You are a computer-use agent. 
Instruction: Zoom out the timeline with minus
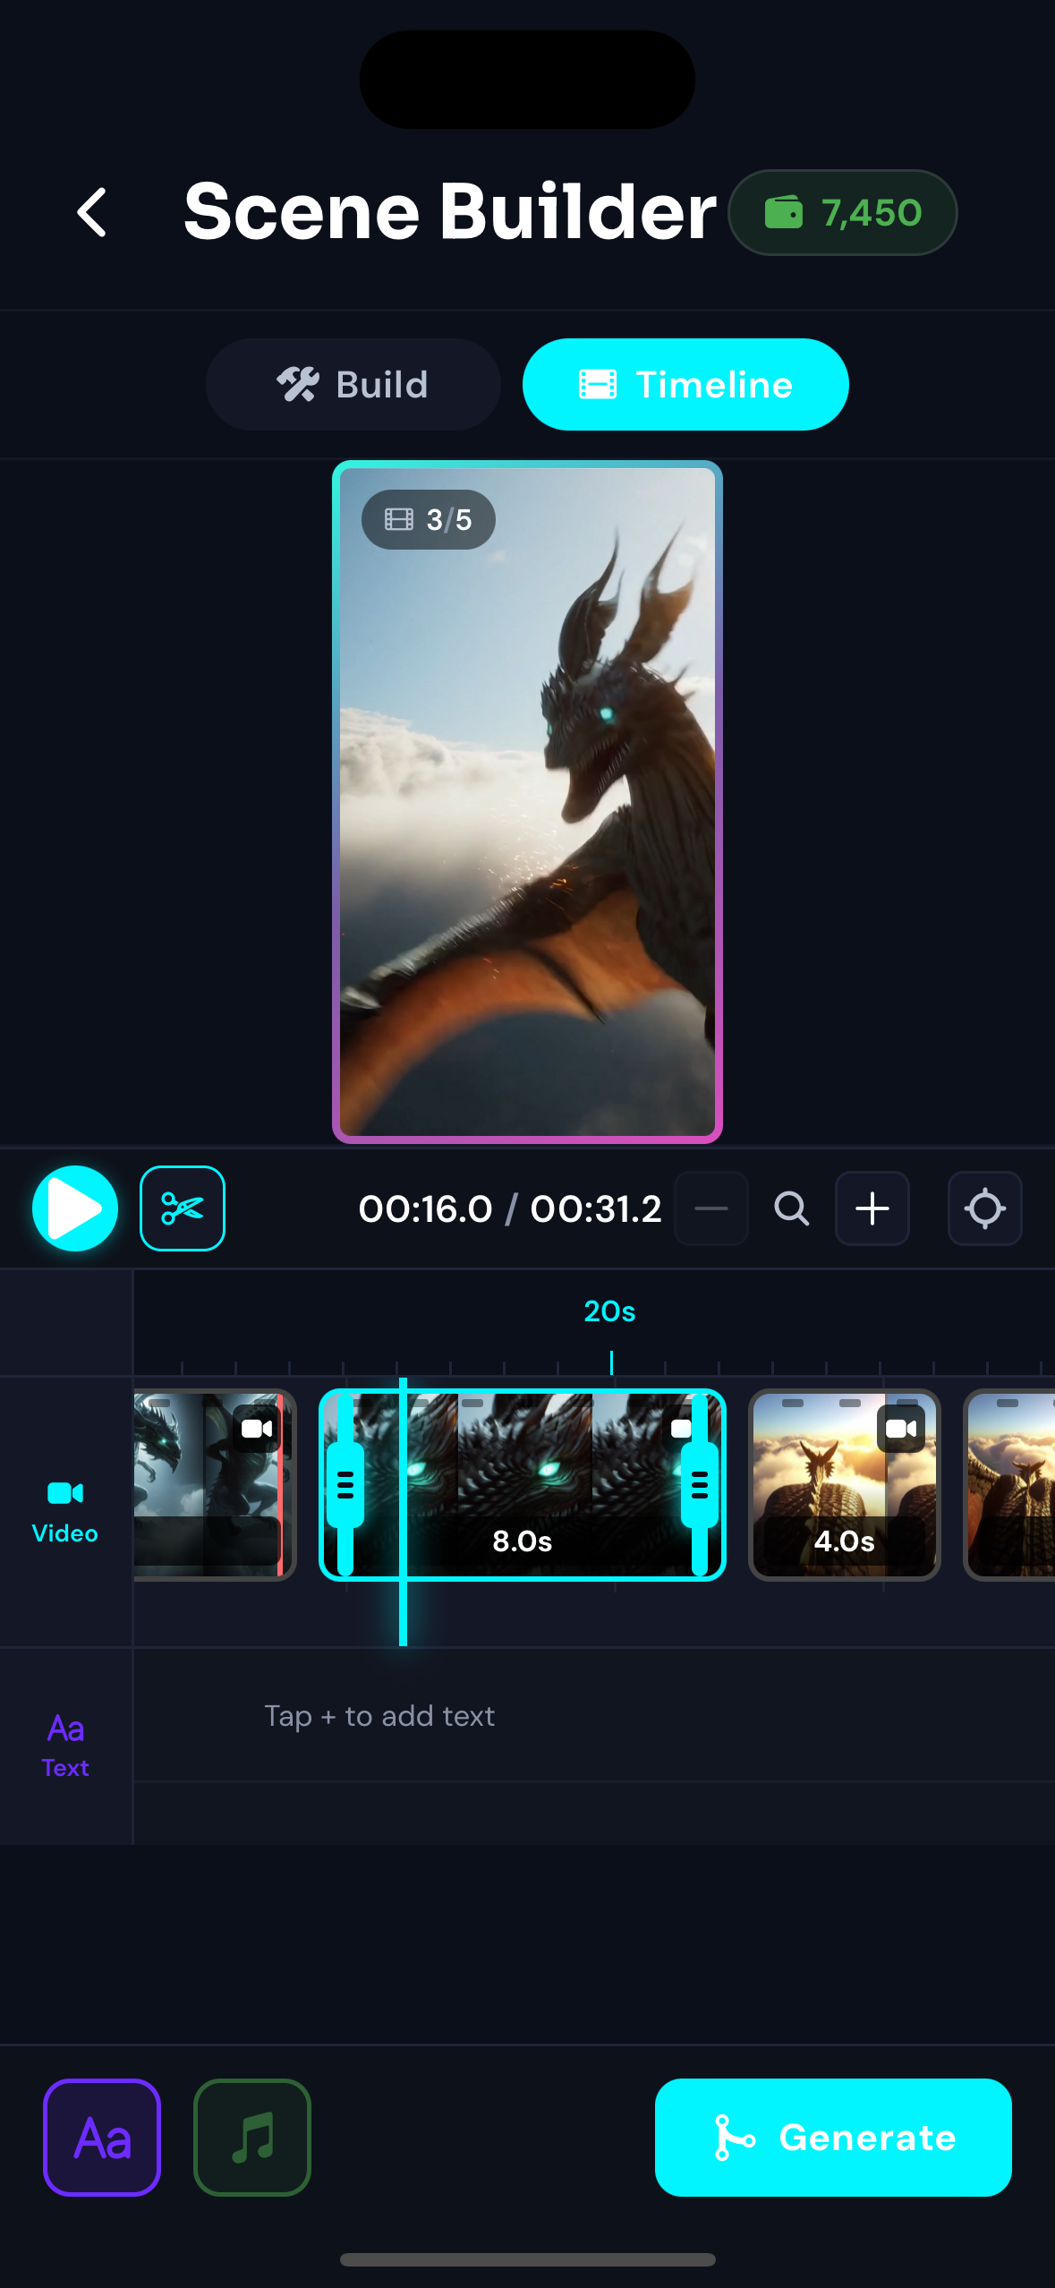(711, 1208)
